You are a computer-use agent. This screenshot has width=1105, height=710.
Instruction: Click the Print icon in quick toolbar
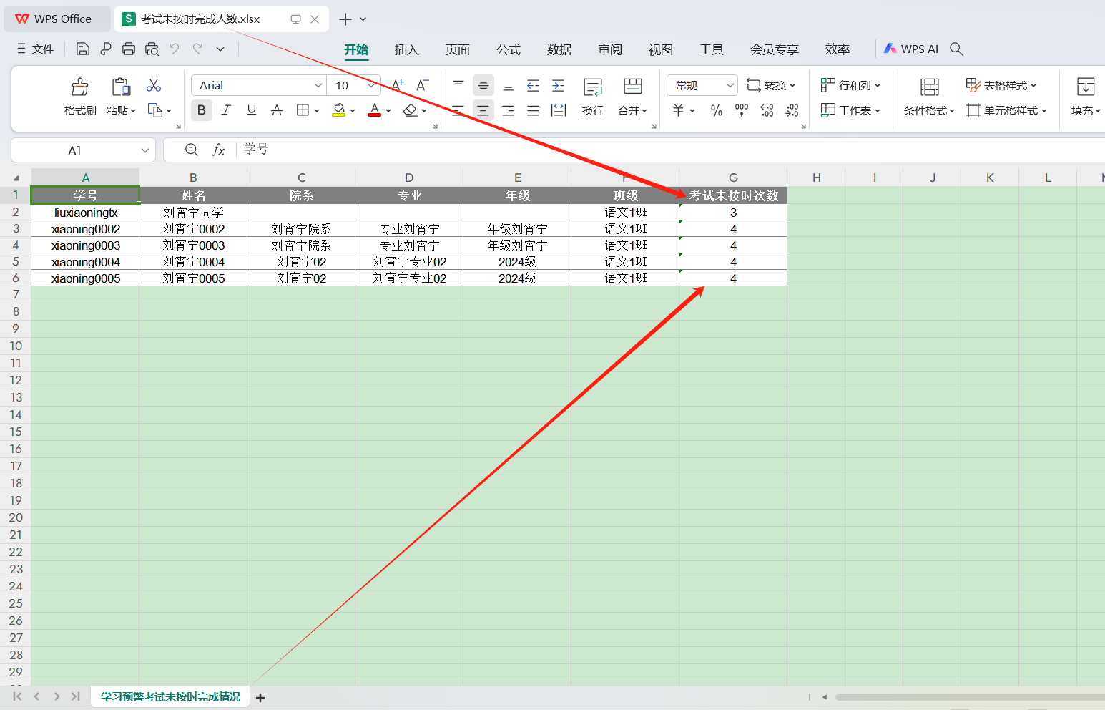pyautogui.click(x=129, y=49)
